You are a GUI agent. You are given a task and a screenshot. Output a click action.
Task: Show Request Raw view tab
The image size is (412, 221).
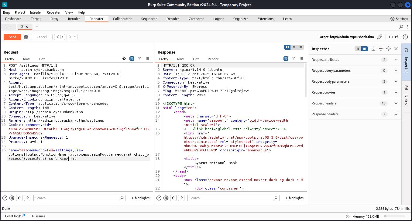pyautogui.click(x=26, y=59)
